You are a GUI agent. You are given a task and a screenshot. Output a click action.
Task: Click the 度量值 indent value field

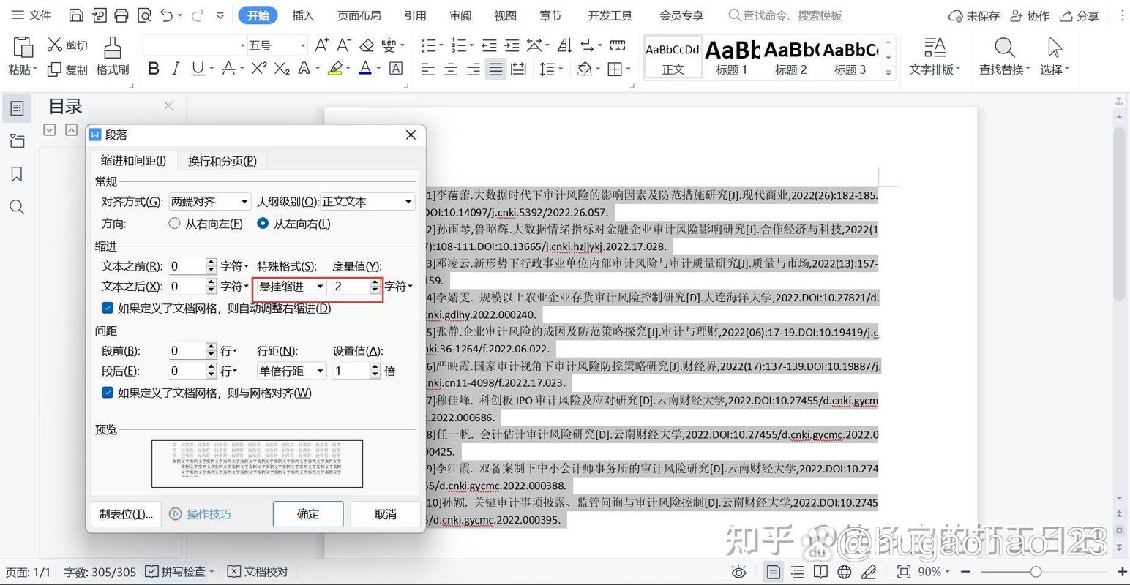(350, 287)
